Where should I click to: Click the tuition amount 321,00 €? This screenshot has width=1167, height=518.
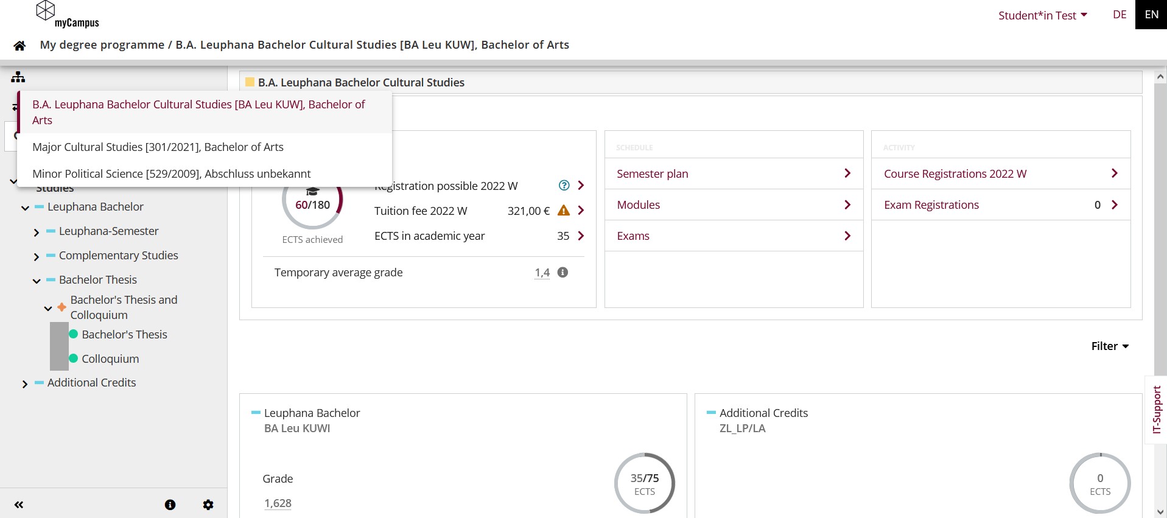coord(528,211)
